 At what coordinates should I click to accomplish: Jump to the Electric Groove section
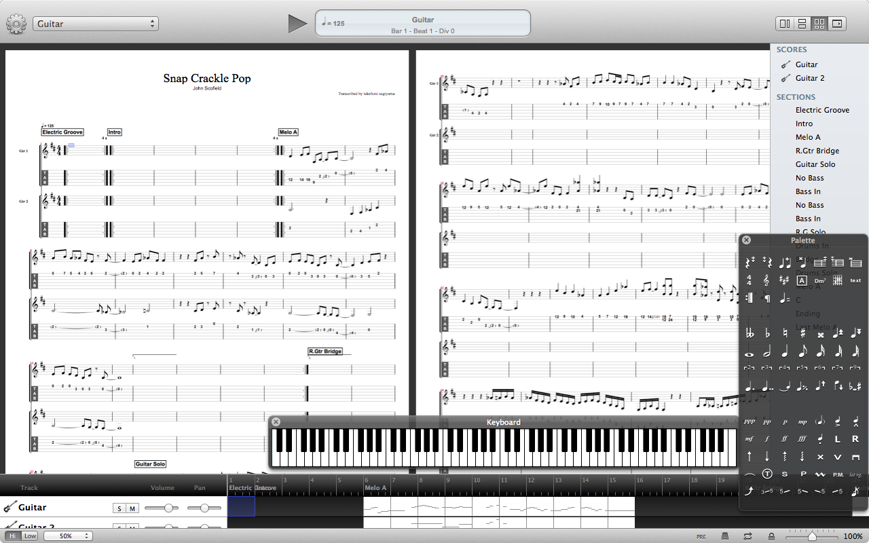[x=822, y=110]
